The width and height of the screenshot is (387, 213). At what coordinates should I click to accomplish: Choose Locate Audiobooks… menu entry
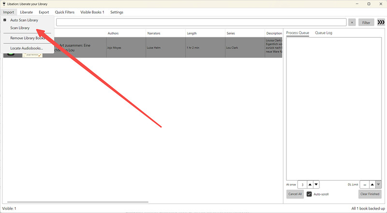(x=27, y=48)
